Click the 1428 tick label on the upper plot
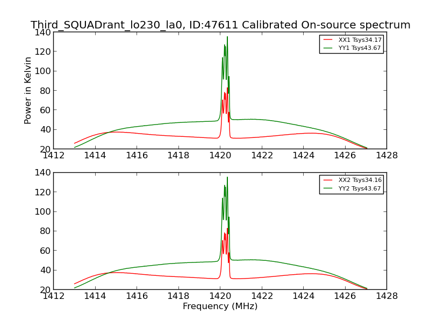 (x=386, y=156)
